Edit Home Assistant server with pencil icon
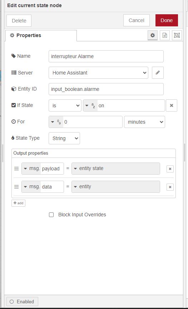 158,73
